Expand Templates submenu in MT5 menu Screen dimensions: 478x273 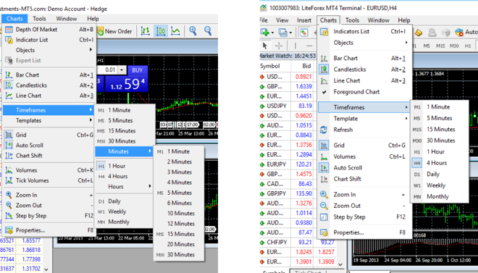(49, 121)
